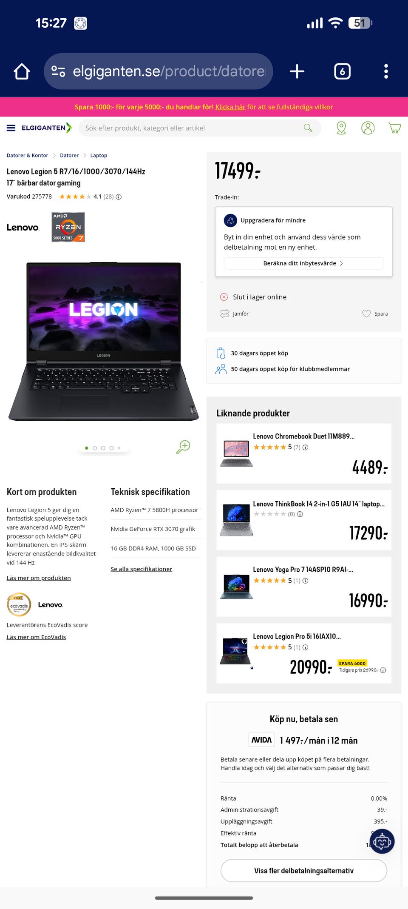Expand Beräkna ditt inbytesvärde
This screenshot has height=909, width=408.
pos(303,263)
